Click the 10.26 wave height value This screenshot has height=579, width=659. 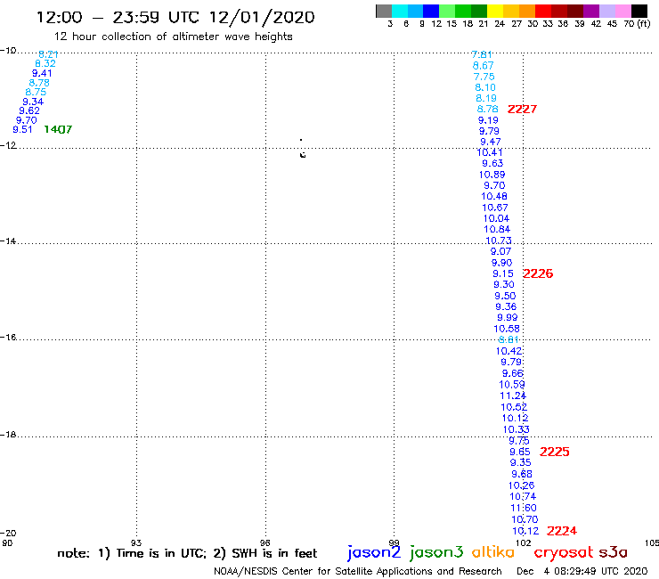click(522, 485)
